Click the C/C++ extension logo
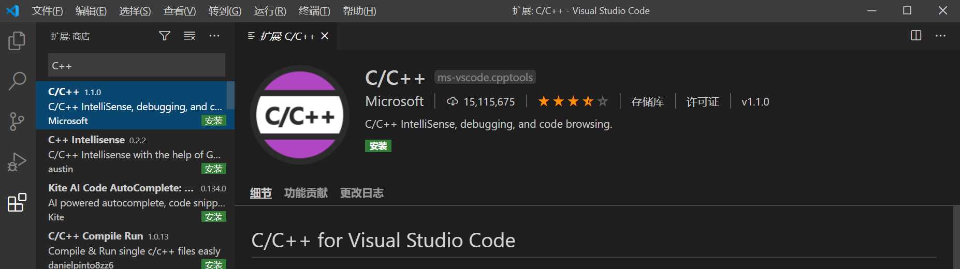 pyautogui.click(x=300, y=115)
